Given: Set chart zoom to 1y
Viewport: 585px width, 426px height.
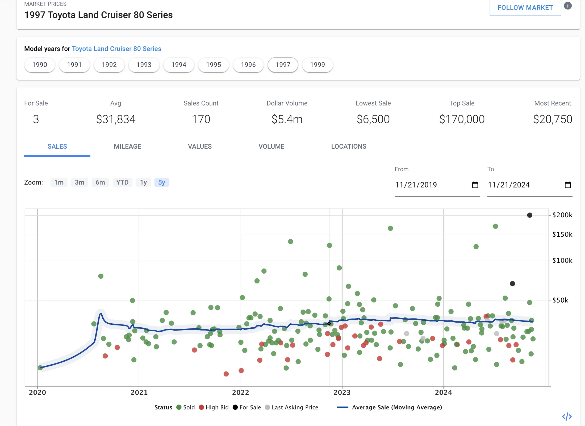Looking at the screenshot, I should point(143,182).
